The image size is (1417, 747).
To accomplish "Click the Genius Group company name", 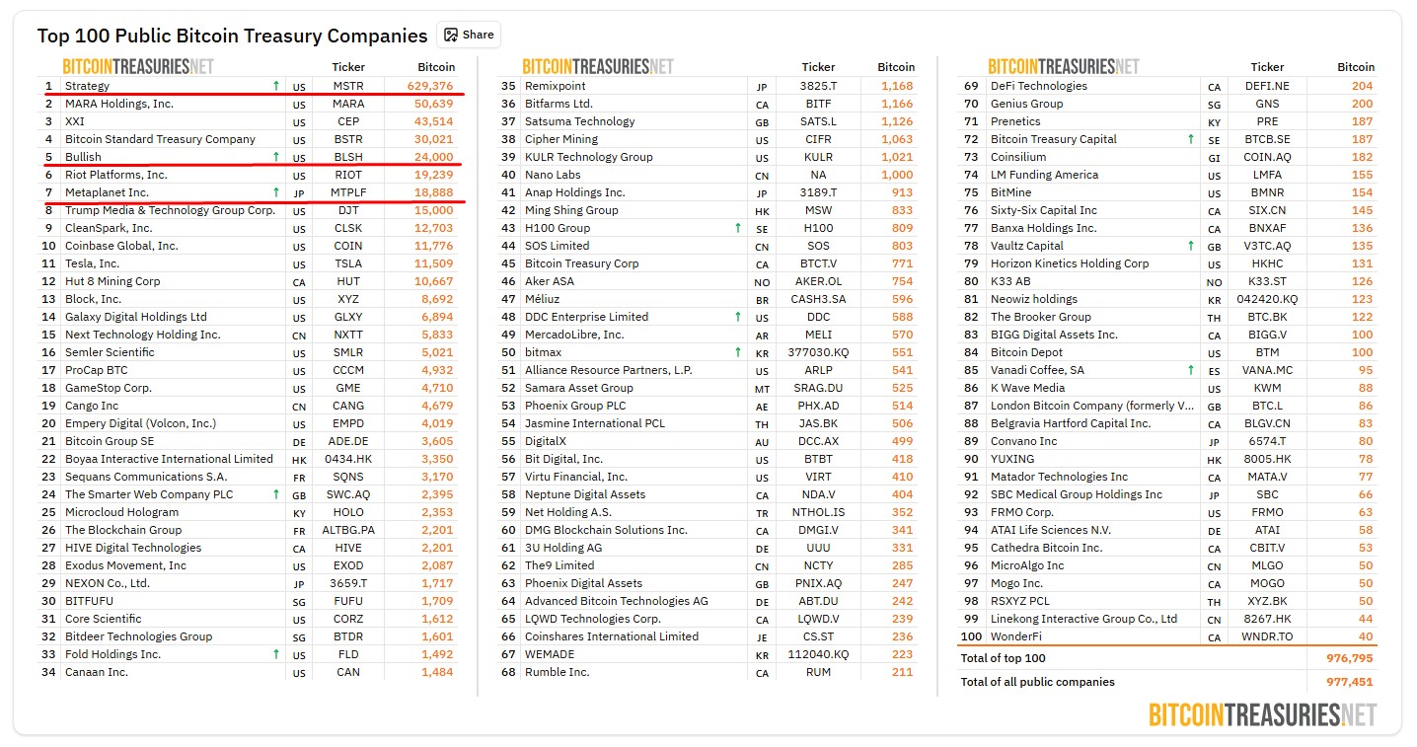I will click(1027, 104).
